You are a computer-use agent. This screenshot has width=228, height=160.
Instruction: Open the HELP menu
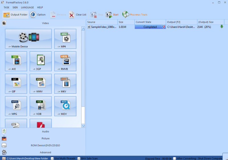40,7
